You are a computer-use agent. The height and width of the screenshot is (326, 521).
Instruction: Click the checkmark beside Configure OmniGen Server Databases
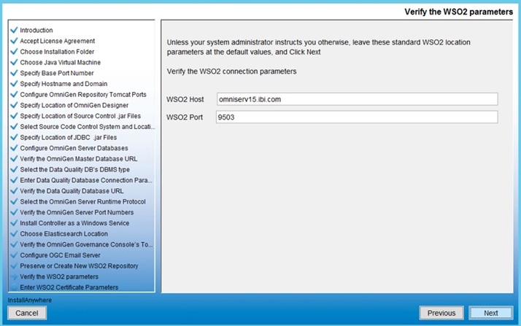14,148
